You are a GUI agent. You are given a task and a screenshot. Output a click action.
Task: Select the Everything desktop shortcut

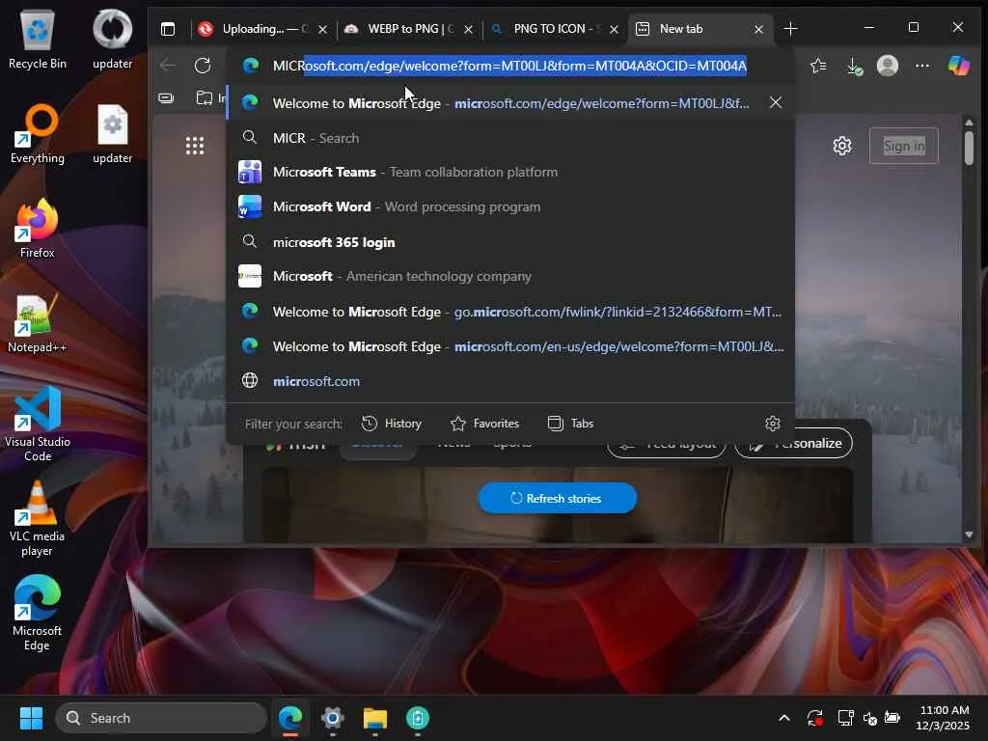pyautogui.click(x=38, y=134)
